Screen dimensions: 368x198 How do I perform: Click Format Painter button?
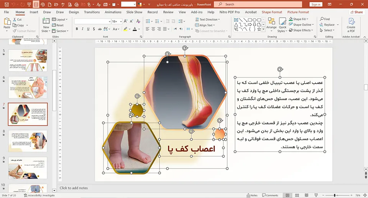click(24, 31)
